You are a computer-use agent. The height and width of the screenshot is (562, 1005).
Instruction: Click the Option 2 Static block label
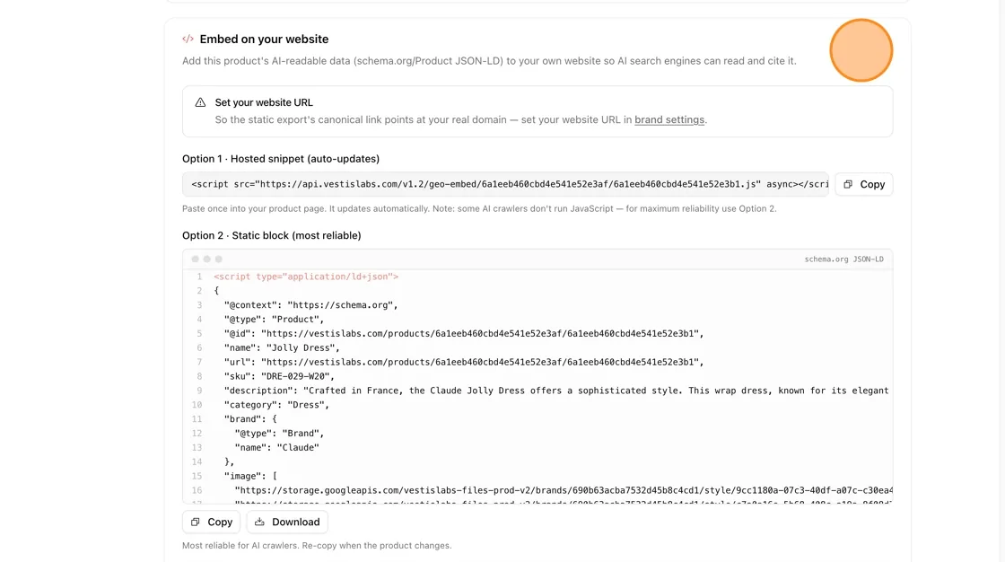pyautogui.click(x=272, y=235)
